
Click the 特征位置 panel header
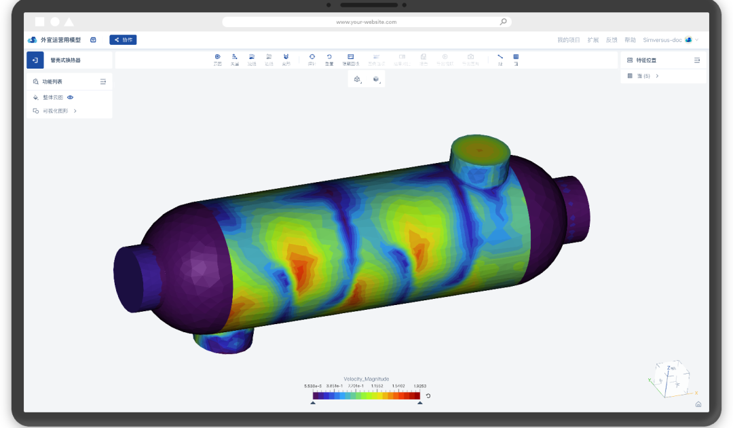663,60
